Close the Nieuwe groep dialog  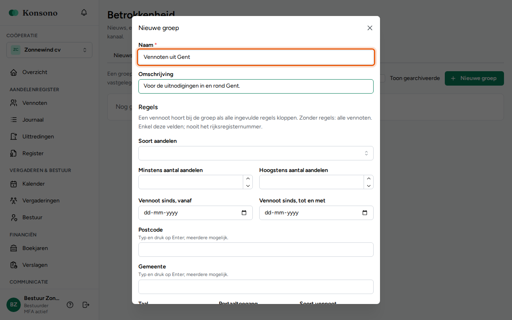370,28
